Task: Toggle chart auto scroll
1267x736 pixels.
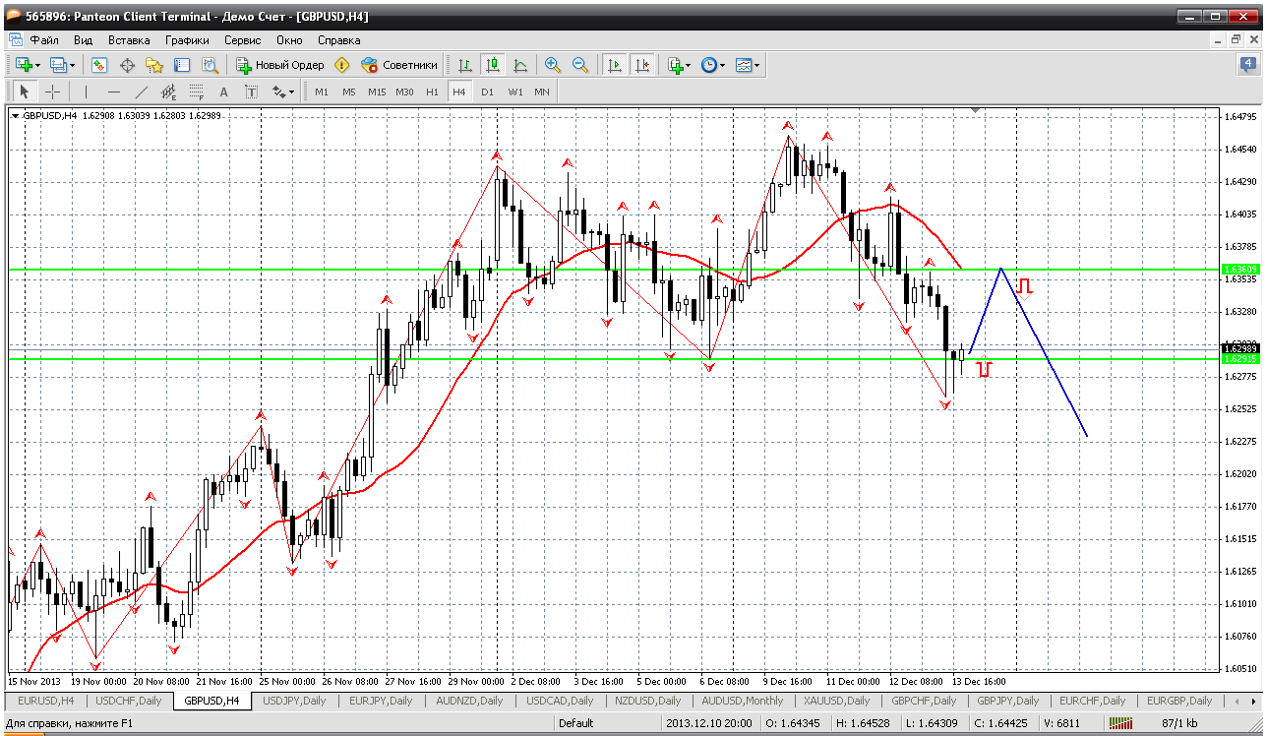Action: pyautogui.click(x=615, y=65)
